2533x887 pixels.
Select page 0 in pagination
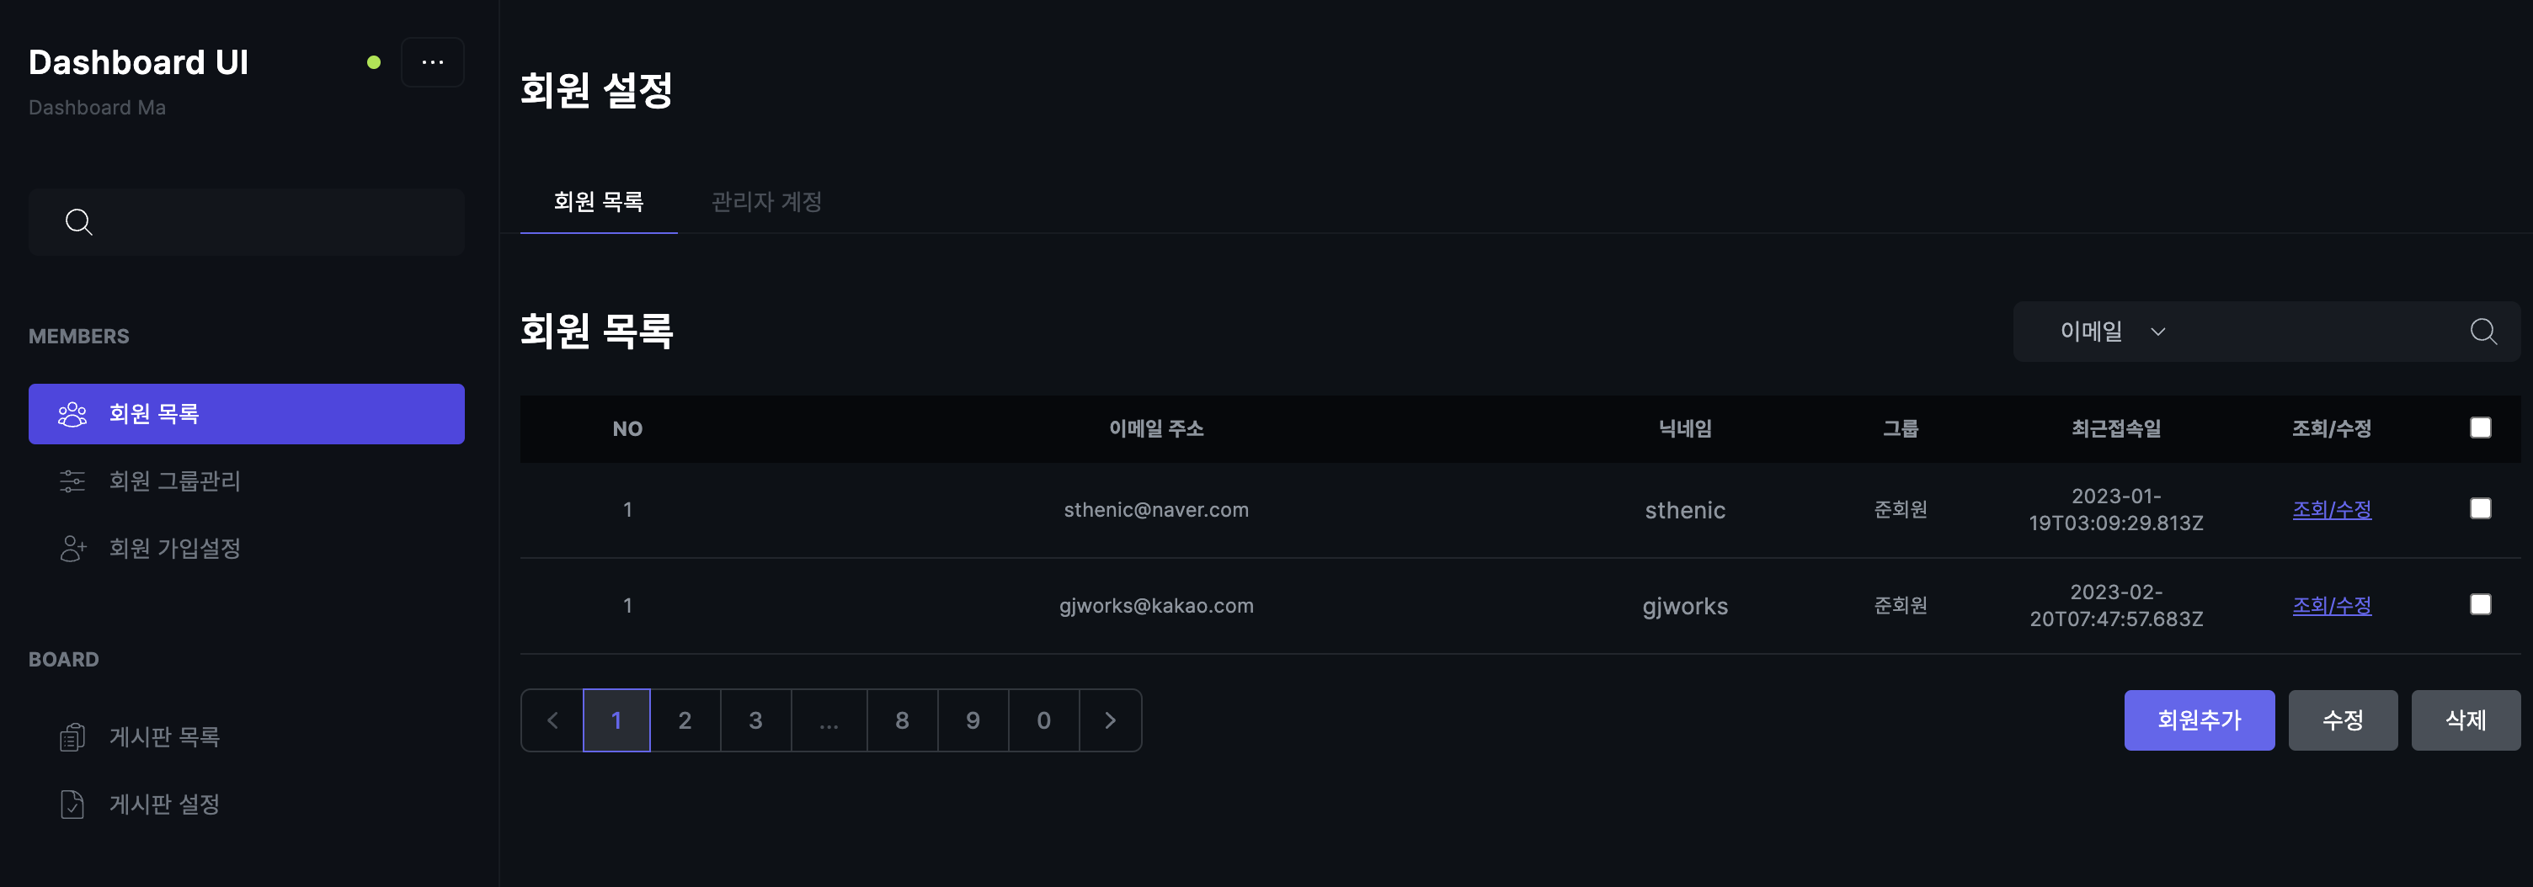tap(1044, 721)
